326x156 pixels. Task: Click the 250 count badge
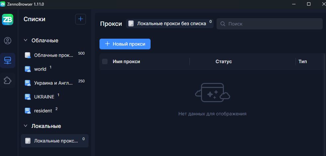tap(81, 81)
